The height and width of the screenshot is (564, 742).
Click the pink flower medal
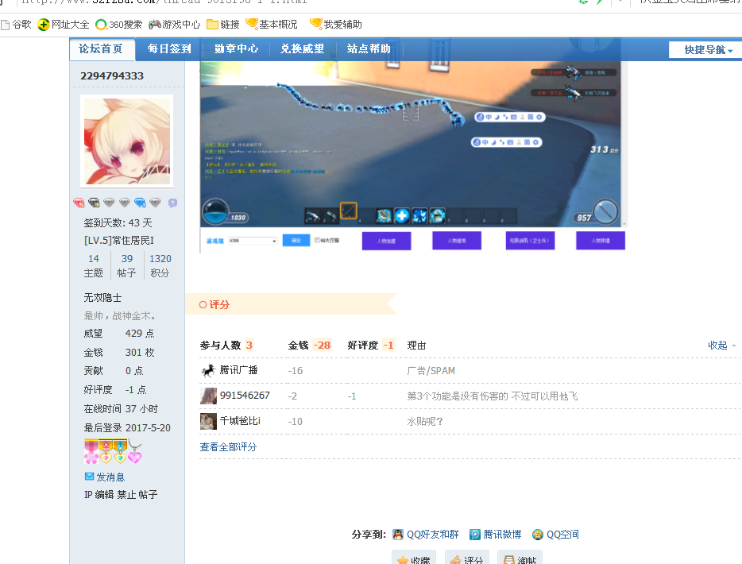pyautogui.click(x=91, y=451)
